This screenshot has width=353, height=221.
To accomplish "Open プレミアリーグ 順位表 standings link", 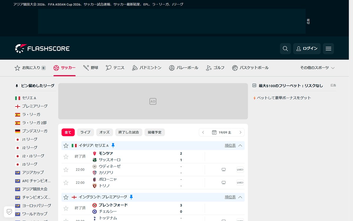I will click(x=230, y=197).
